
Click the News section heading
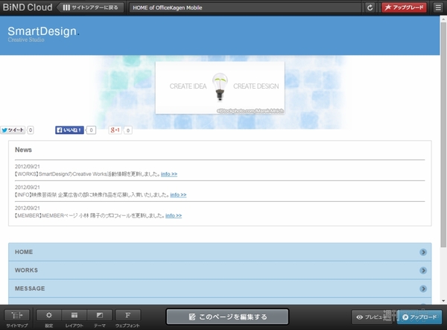coord(23,150)
